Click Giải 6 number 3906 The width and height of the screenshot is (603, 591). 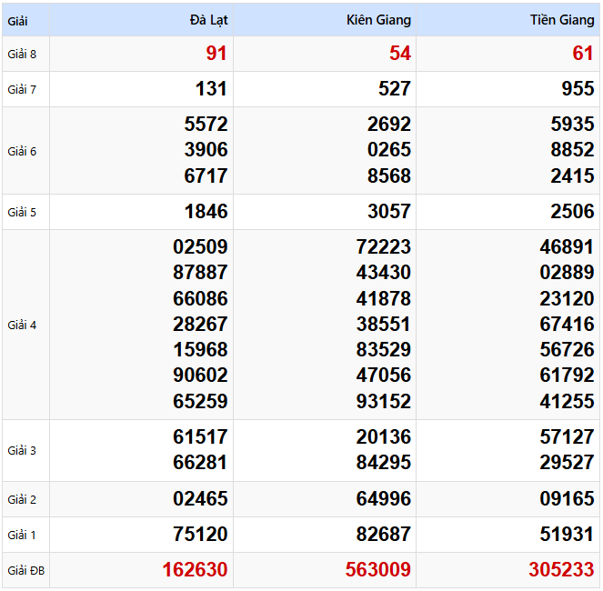click(206, 150)
